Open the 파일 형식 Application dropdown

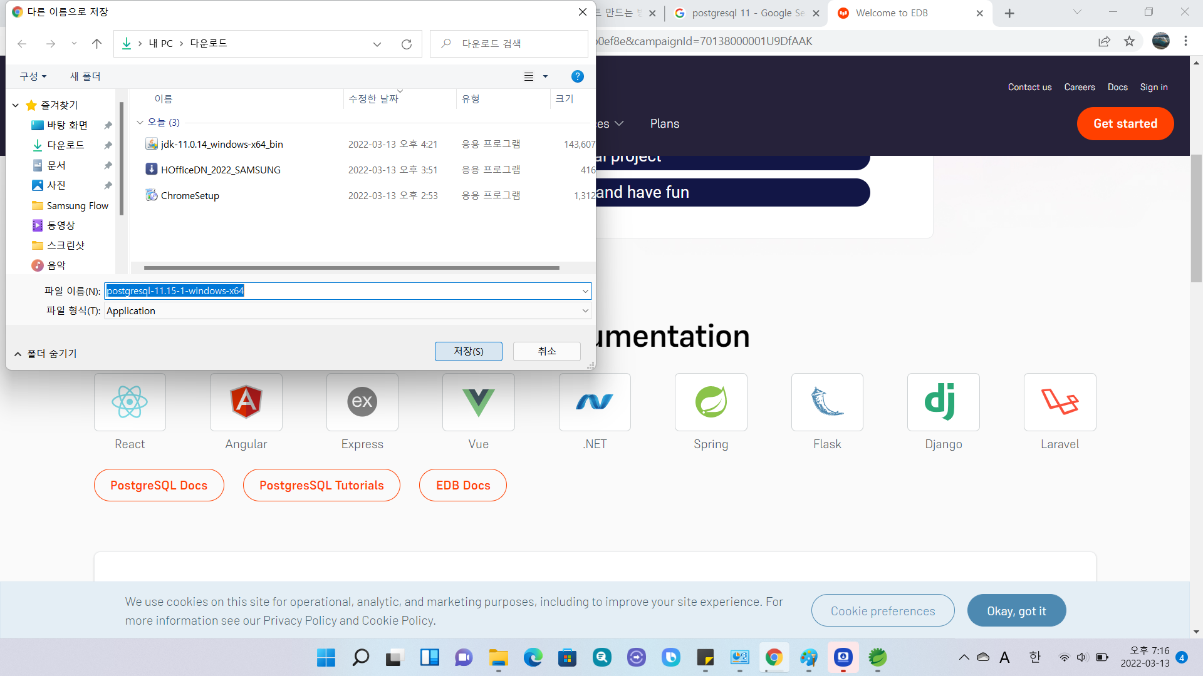pyautogui.click(x=585, y=311)
